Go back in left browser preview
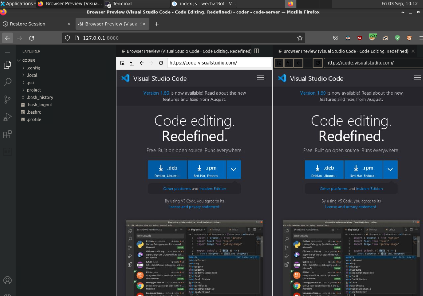Viewport: 423px width, 296px height. click(142, 63)
